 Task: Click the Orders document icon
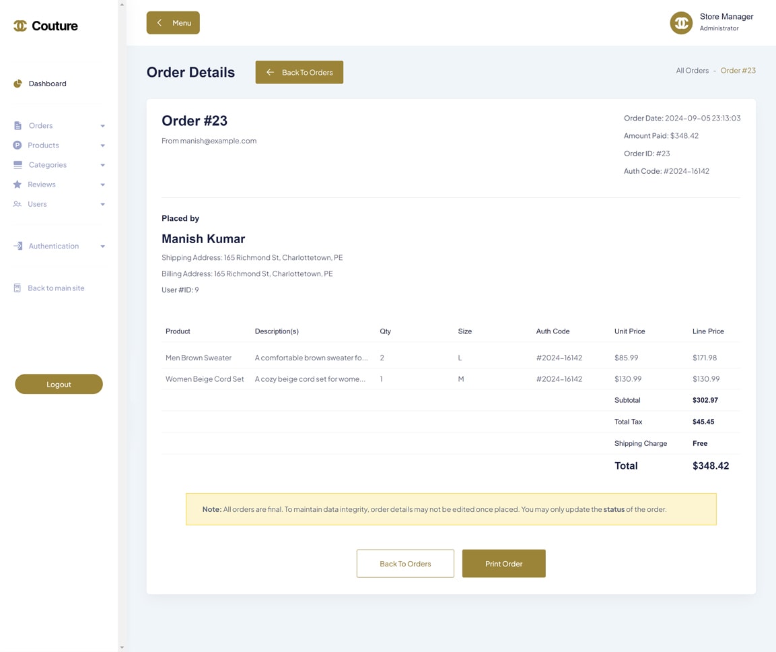(x=17, y=125)
